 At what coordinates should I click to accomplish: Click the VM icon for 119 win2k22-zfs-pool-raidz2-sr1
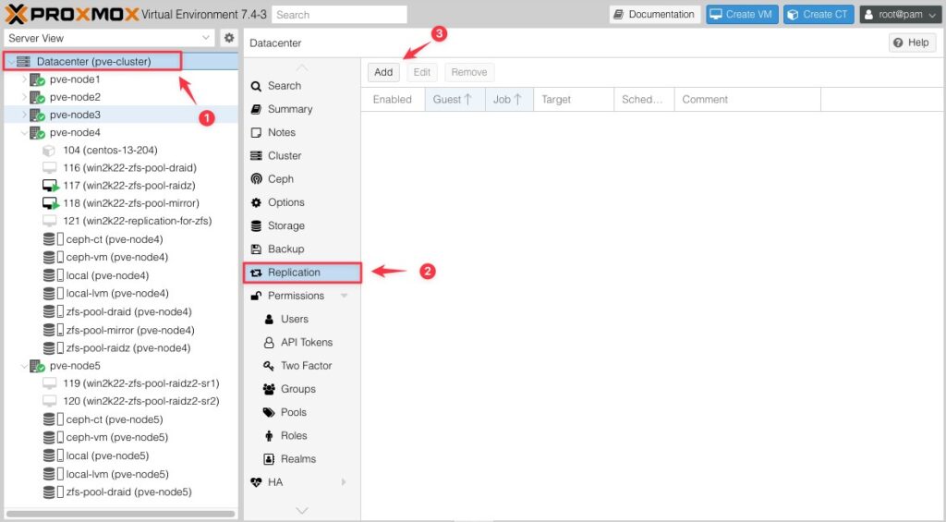click(x=50, y=383)
